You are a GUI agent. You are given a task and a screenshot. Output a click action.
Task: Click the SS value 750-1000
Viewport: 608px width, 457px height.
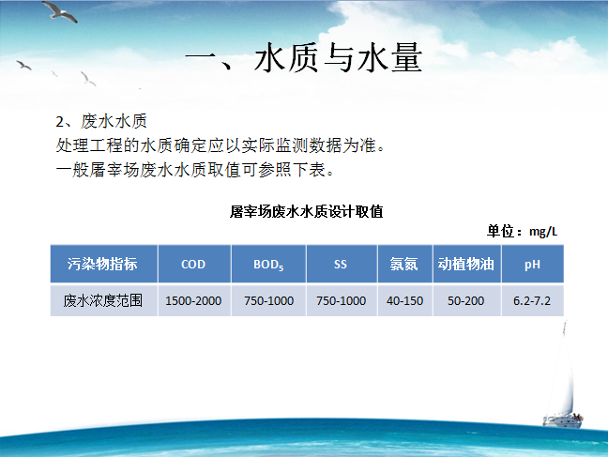(342, 300)
